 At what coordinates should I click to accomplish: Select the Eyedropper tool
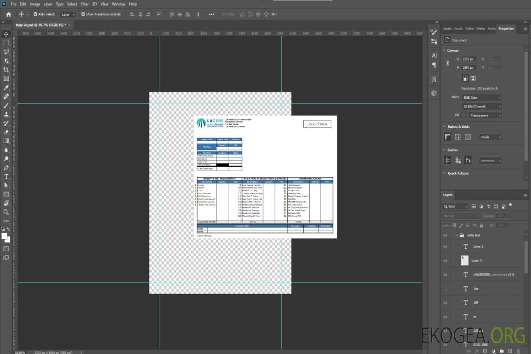click(6, 88)
